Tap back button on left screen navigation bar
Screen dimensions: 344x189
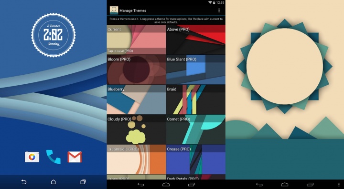coord(24,182)
